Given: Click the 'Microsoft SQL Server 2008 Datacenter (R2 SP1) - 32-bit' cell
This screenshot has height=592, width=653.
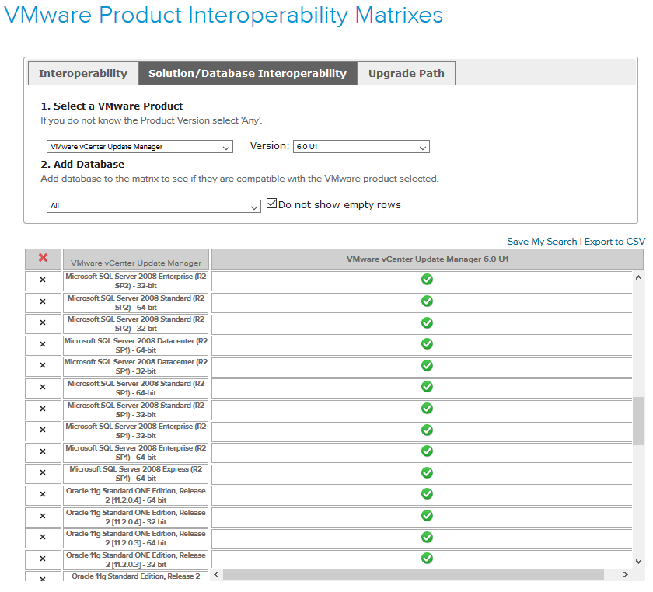Looking at the screenshot, I should [x=136, y=367].
